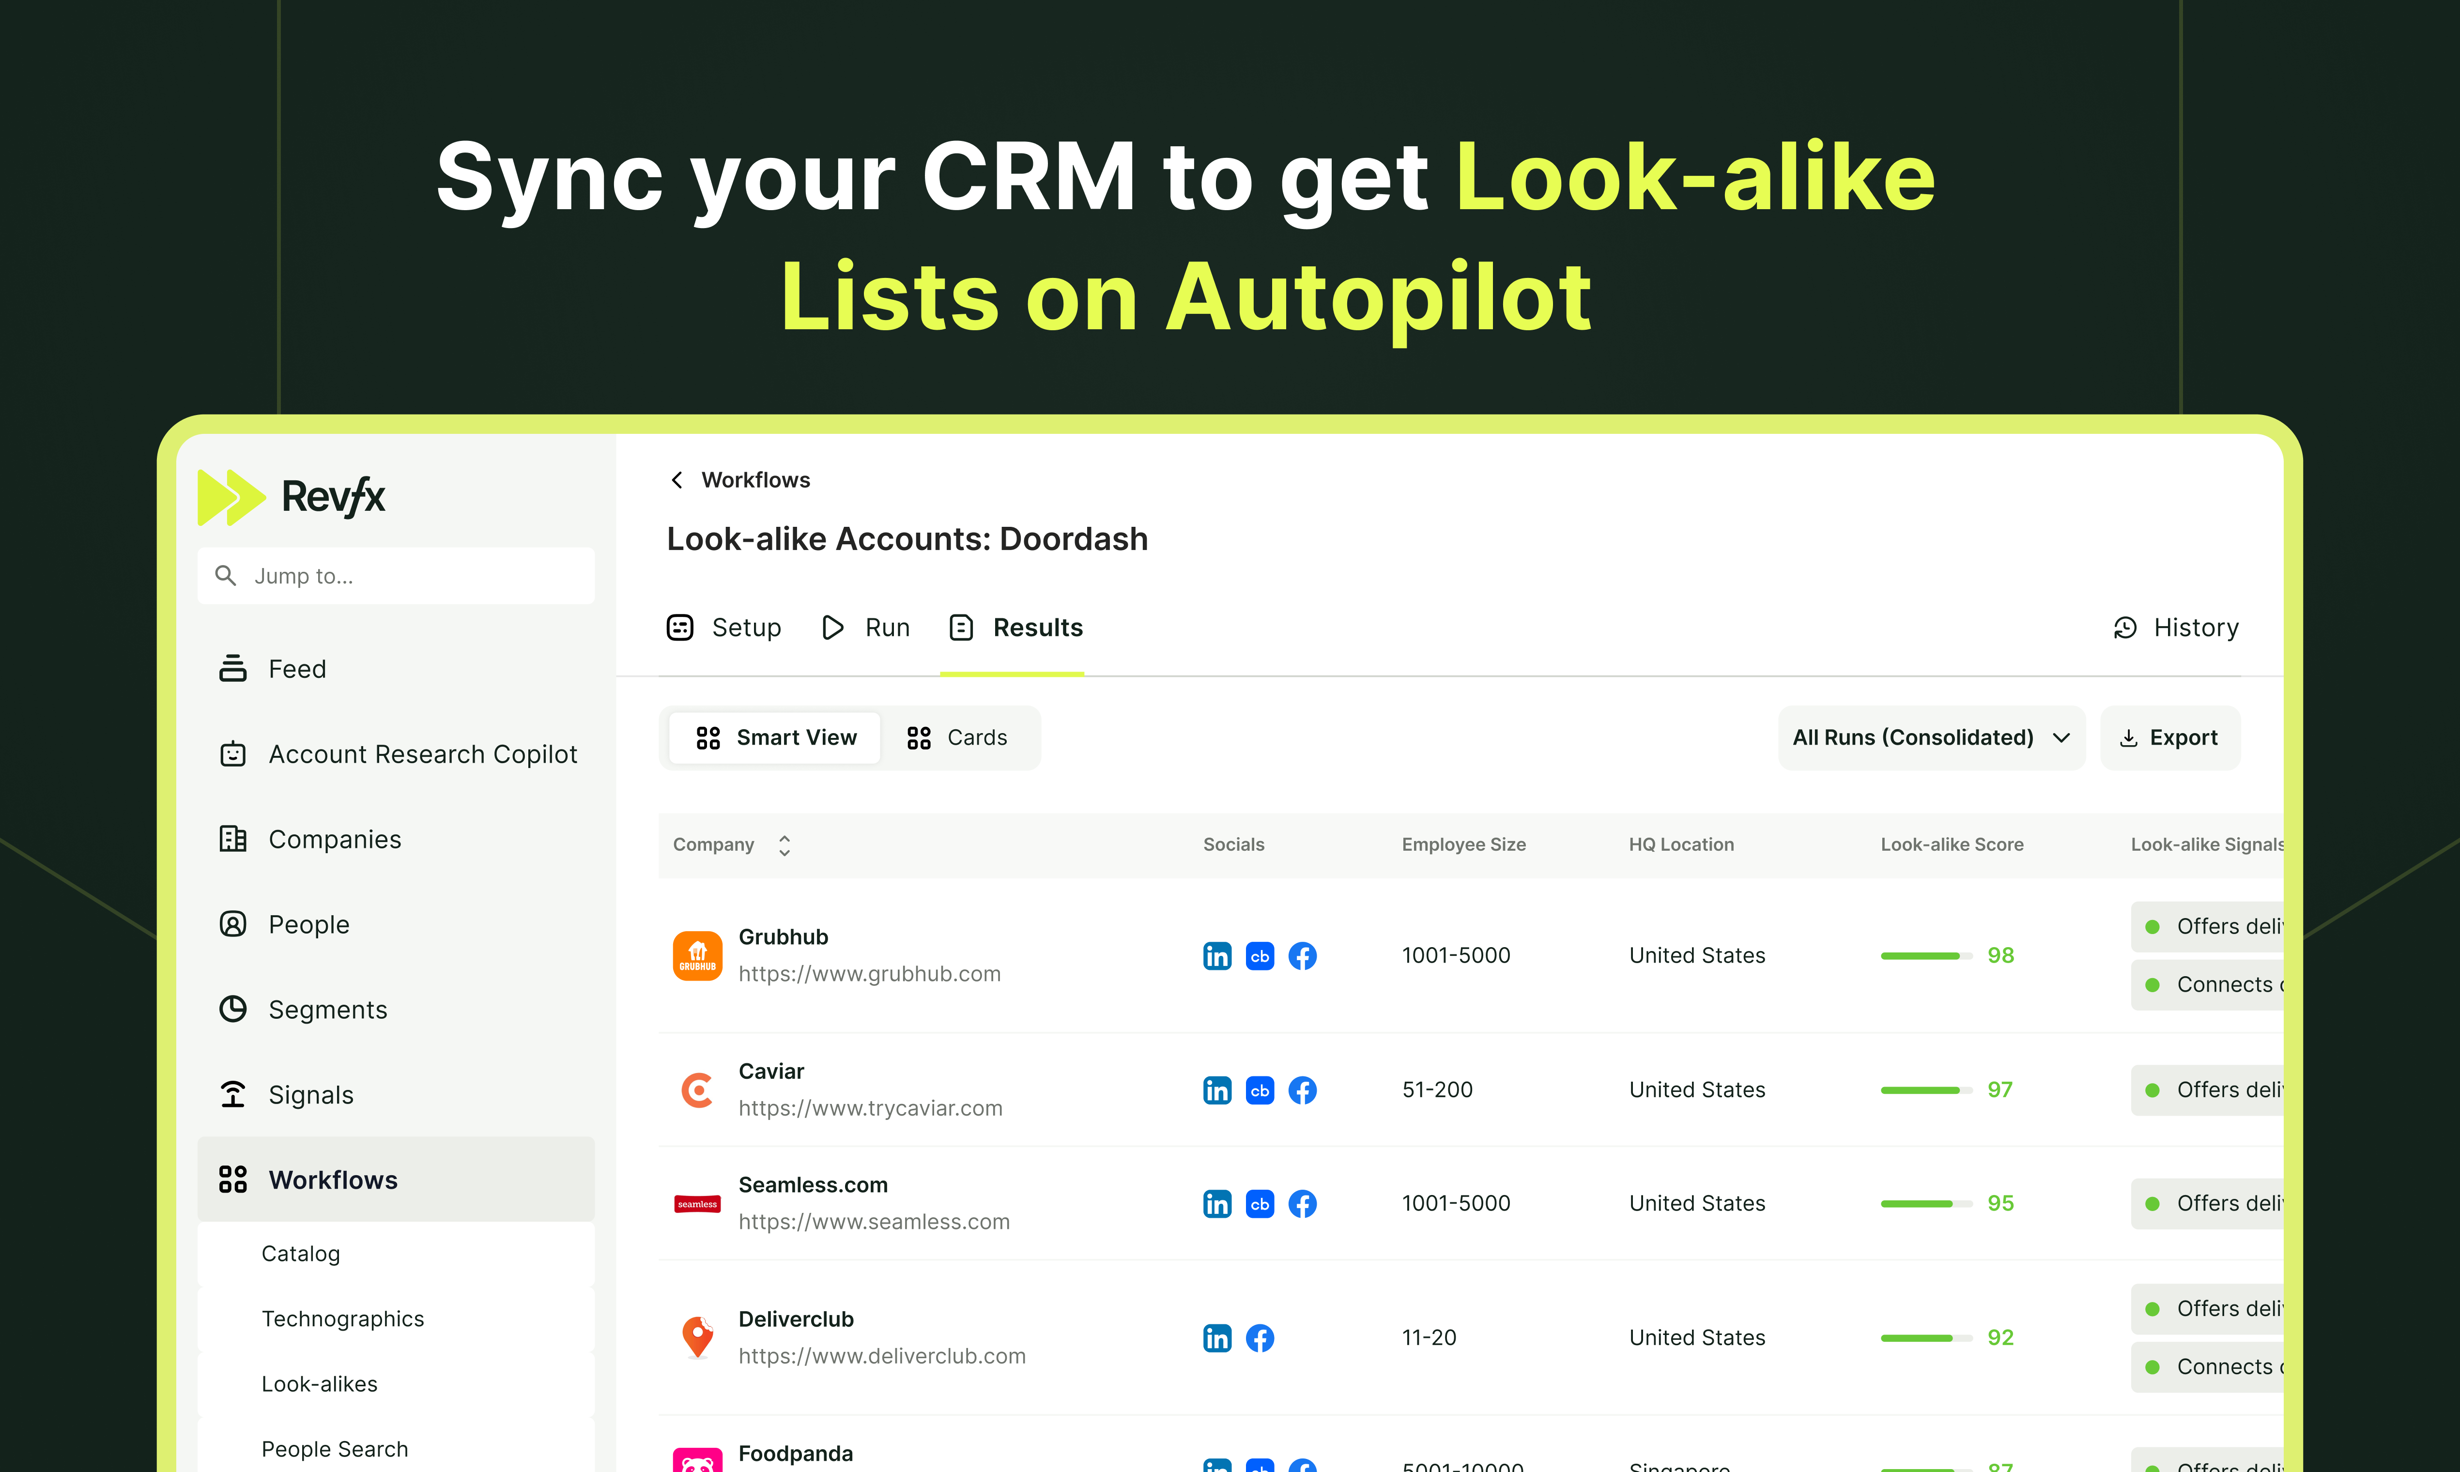The width and height of the screenshot is (2460, 1472).
Task: Open Grubhub company name
Action: click(x=784, y=937)
